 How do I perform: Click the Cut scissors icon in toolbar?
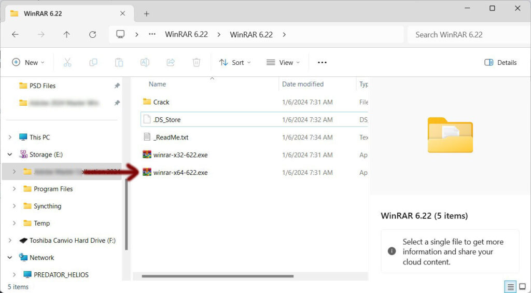(67, 62)
